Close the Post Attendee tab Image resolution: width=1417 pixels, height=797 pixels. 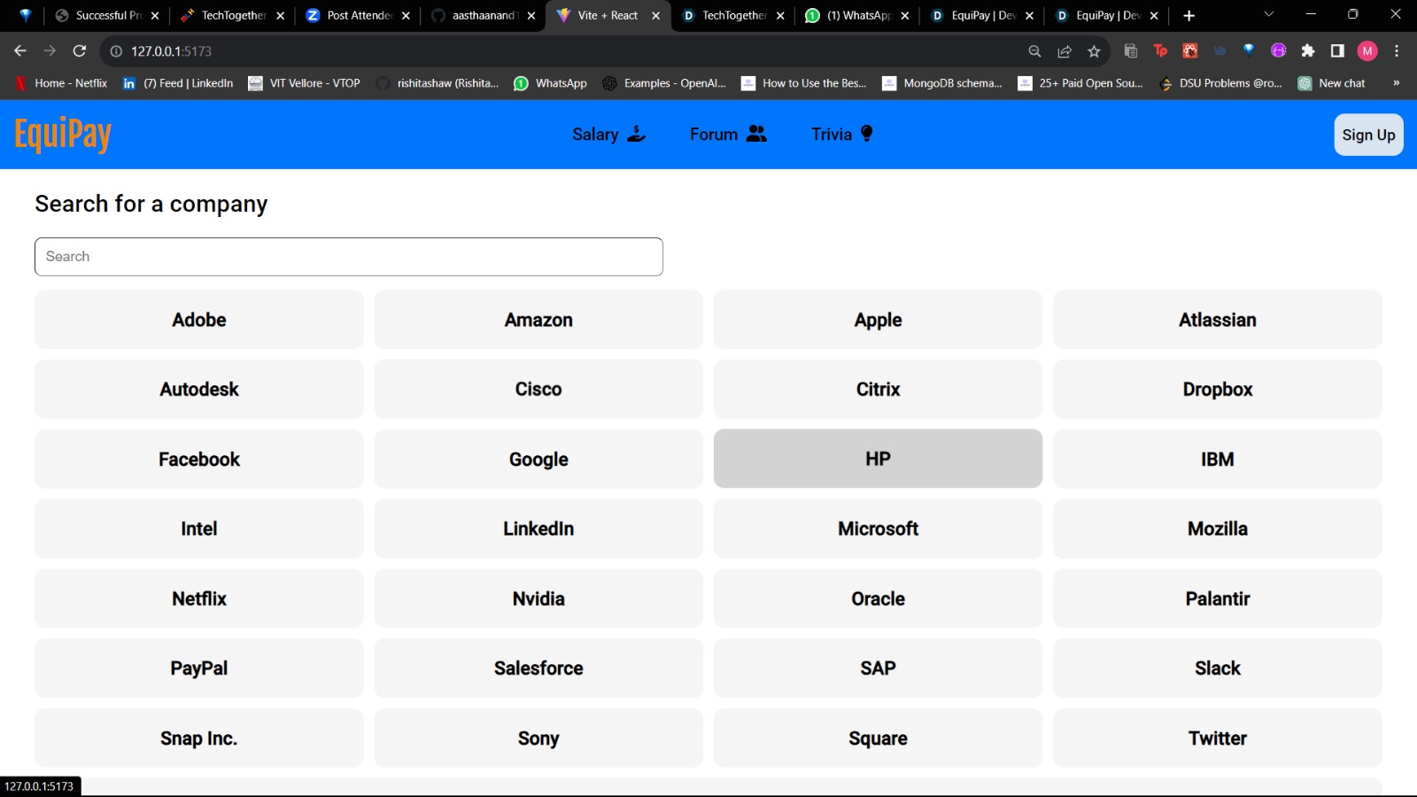click(406, 15)
